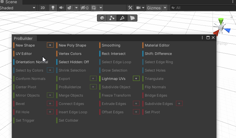The height and width of the screenshot is (138, 236).
Task: Select ProBuilder face selection mode icon
Action: (132, 18)
